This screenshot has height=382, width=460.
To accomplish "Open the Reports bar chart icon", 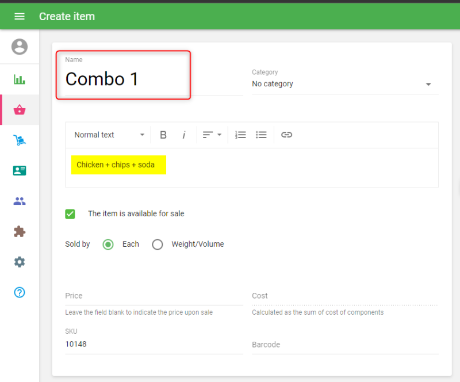I will (x=20, y=79).
